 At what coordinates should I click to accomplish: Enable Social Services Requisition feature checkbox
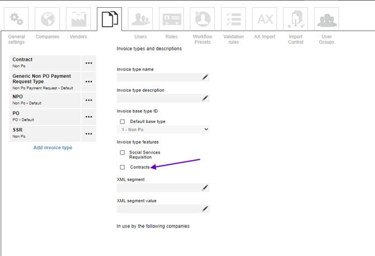[x=123, y=153]
